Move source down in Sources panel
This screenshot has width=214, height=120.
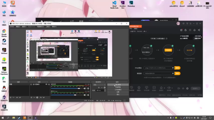[x=44, y=97]
